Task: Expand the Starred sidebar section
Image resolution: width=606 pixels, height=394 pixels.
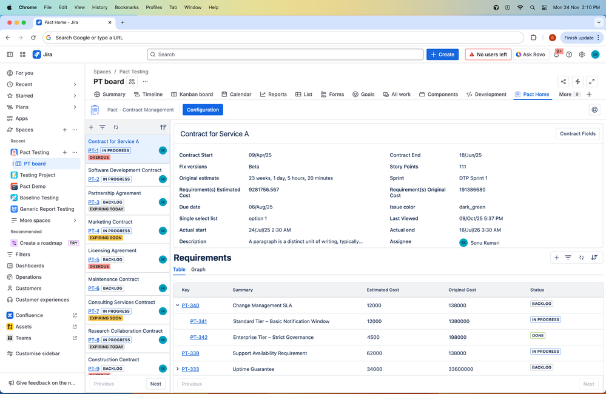Action: (75, 95)
